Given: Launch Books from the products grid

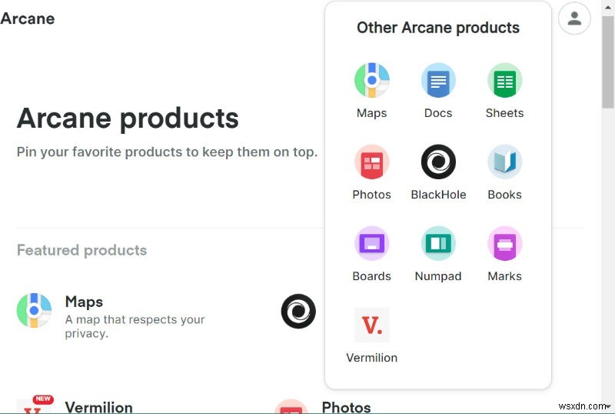Looking at the screenshot, I should coord(504,162).
